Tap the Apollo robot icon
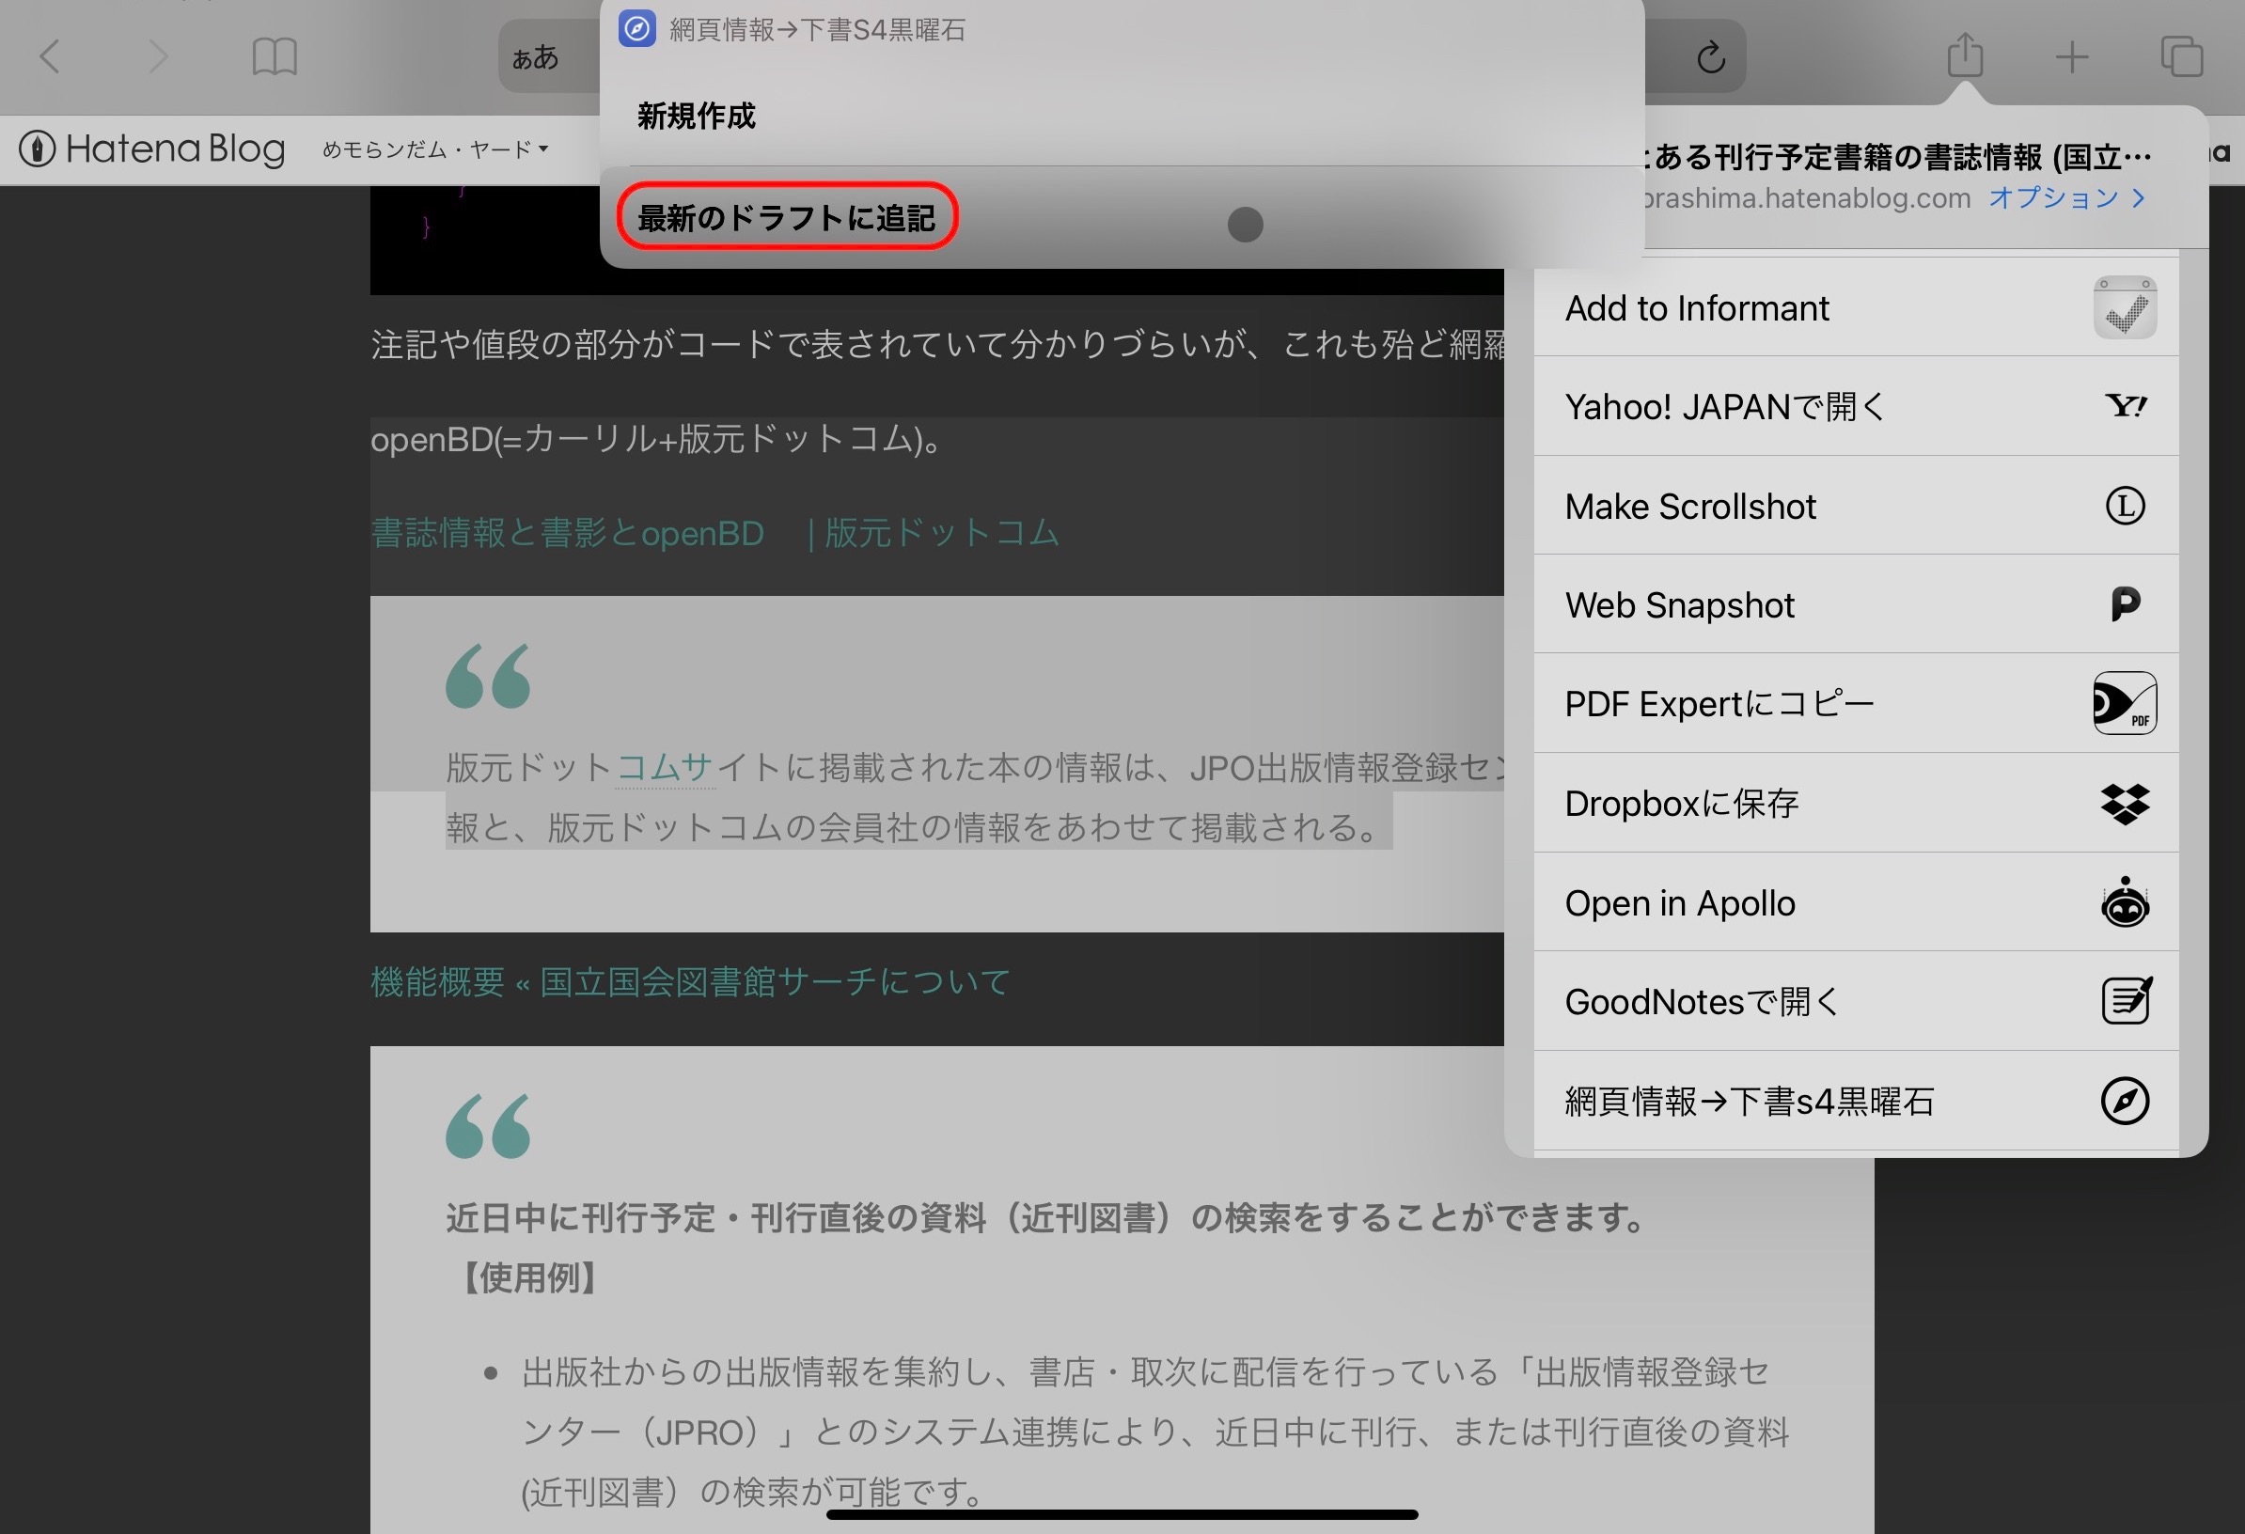Viewport: 2245px width, 1534px height. point(2125,902)
